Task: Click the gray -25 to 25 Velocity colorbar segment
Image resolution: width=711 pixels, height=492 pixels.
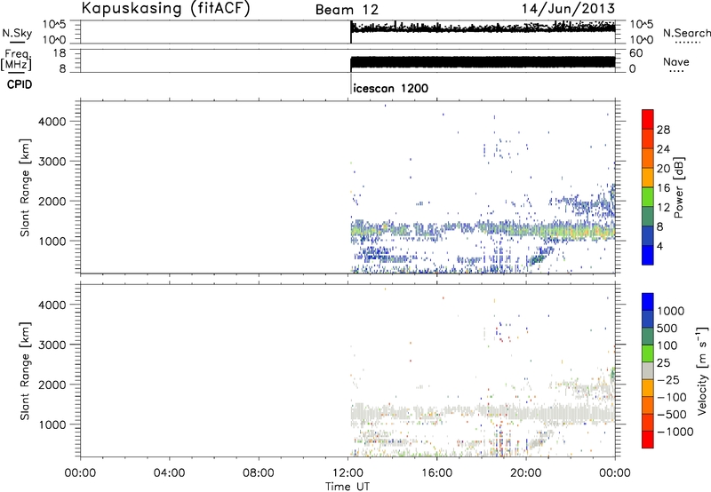Action: click(648, 371)
